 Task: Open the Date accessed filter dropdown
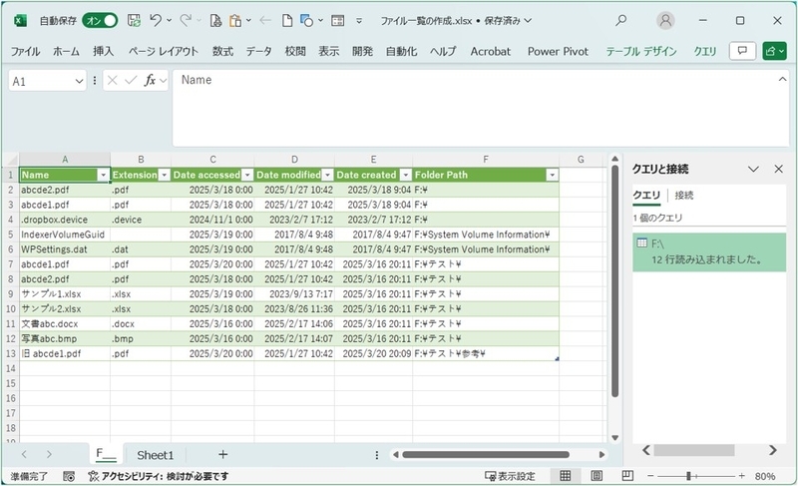pos(247,175)
